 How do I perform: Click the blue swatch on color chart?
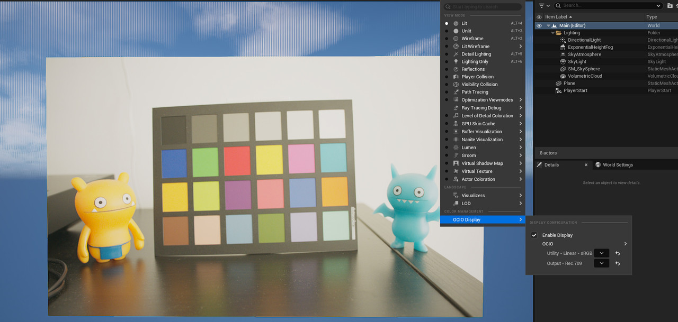point(174,163)
